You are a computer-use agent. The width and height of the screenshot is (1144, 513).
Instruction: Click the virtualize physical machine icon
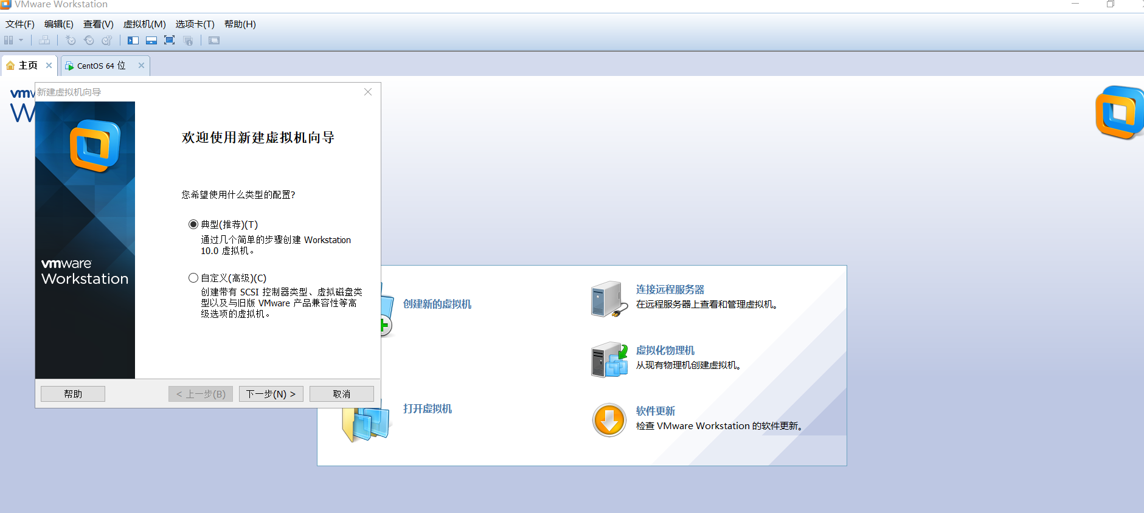point(609,359)
